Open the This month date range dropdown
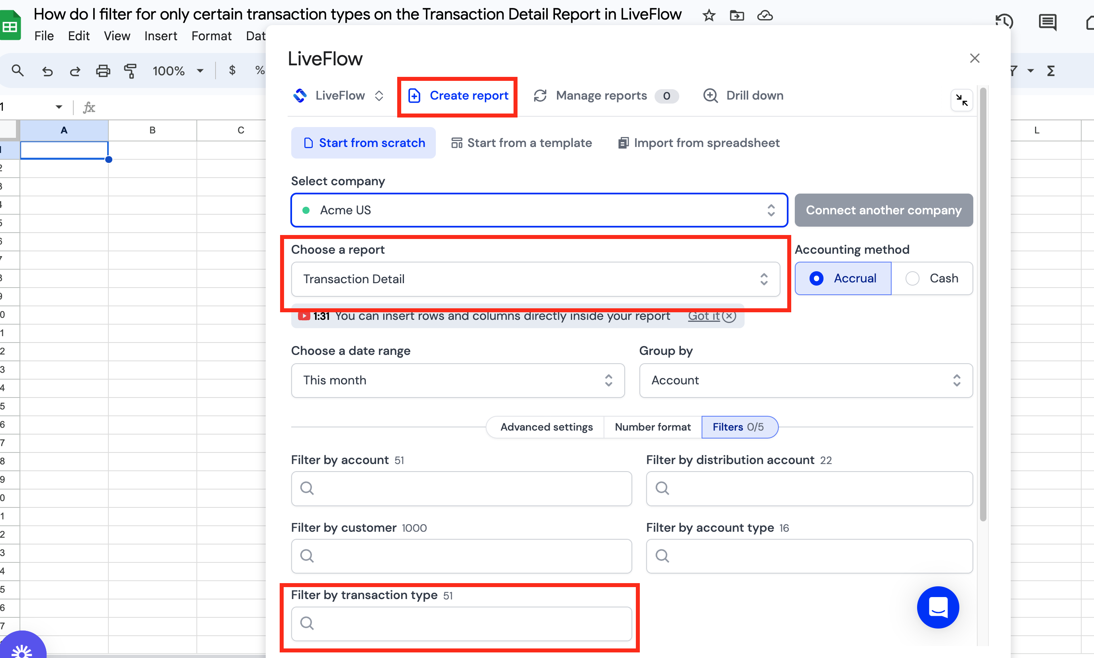 click(458, 380)
